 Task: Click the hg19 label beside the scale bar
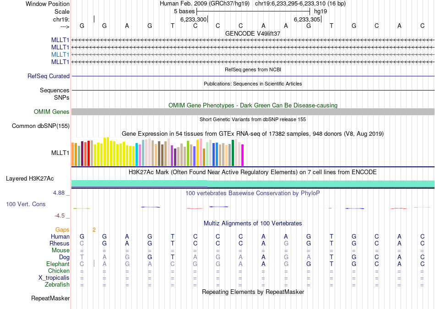321,11
